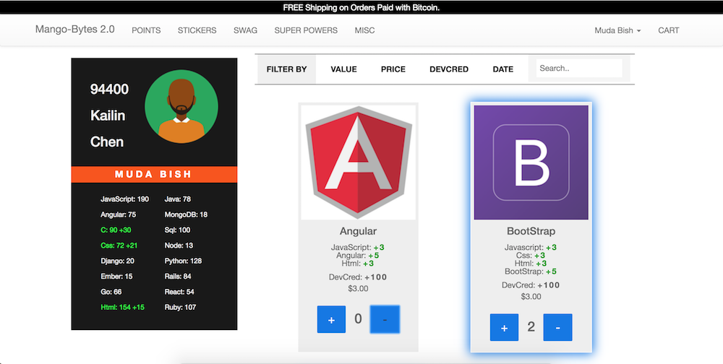The width and height of the screenshot is (723, 364).
Task: Click the BootStrap quantity value 2
Action: pos(531,327)
